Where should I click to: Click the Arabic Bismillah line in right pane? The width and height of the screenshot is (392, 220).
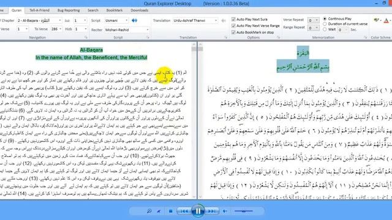pyautogui.click(x=303, y=67)
